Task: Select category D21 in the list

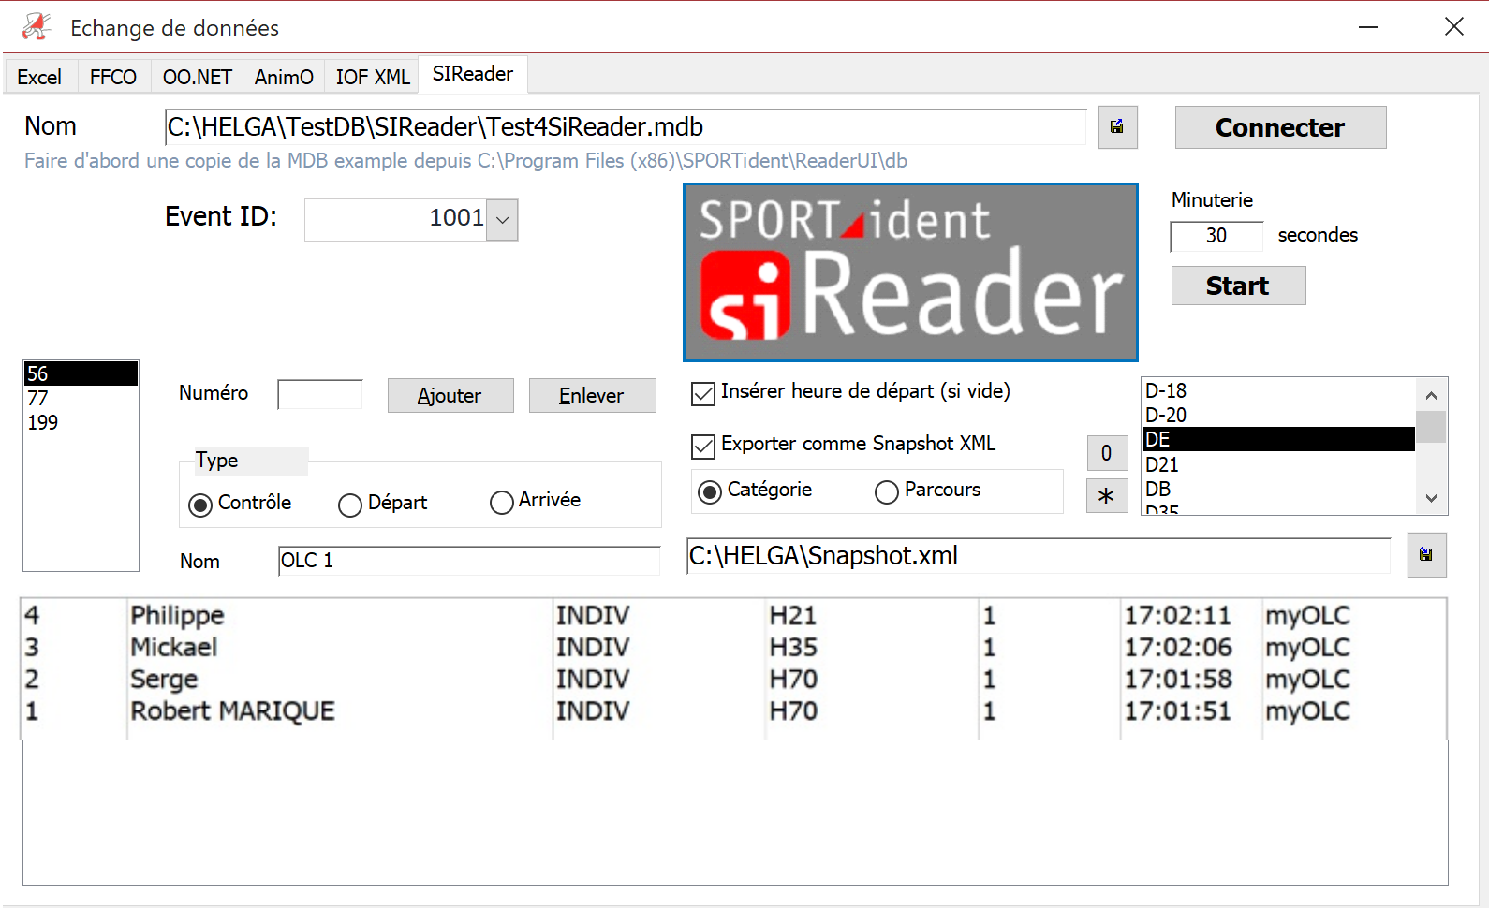Action: 1278,465
